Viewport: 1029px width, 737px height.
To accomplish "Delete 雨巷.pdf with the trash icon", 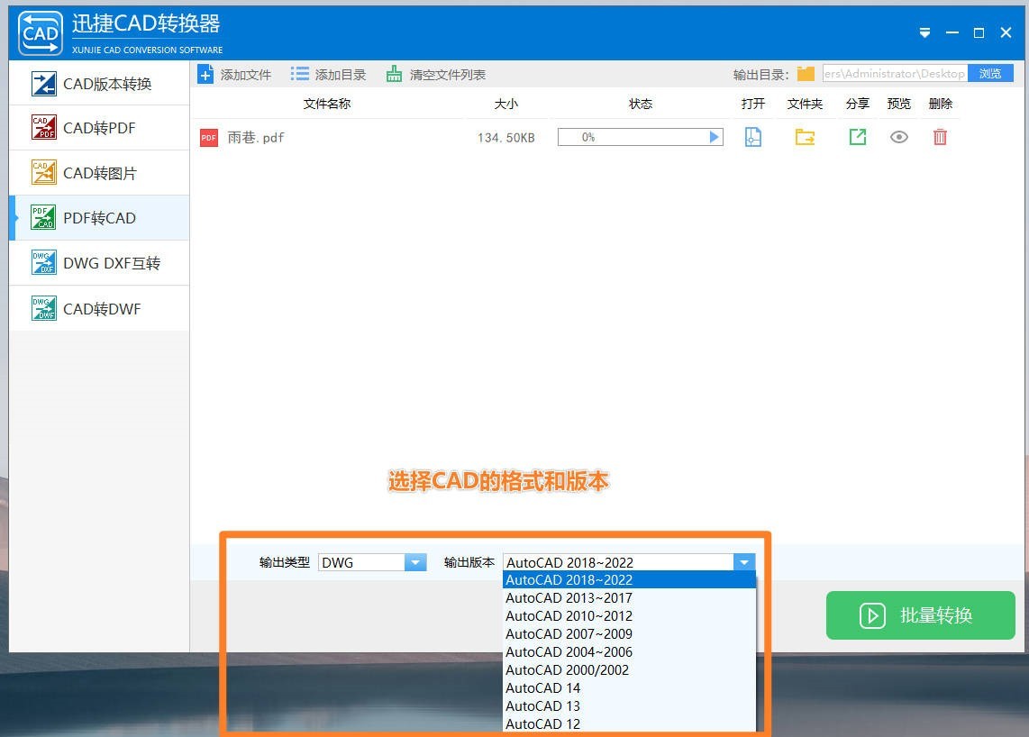I will coord(940,137).
